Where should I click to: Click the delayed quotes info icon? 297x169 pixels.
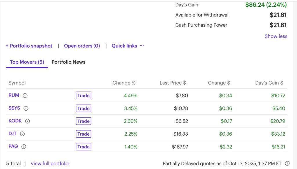[x=287, y=163]
